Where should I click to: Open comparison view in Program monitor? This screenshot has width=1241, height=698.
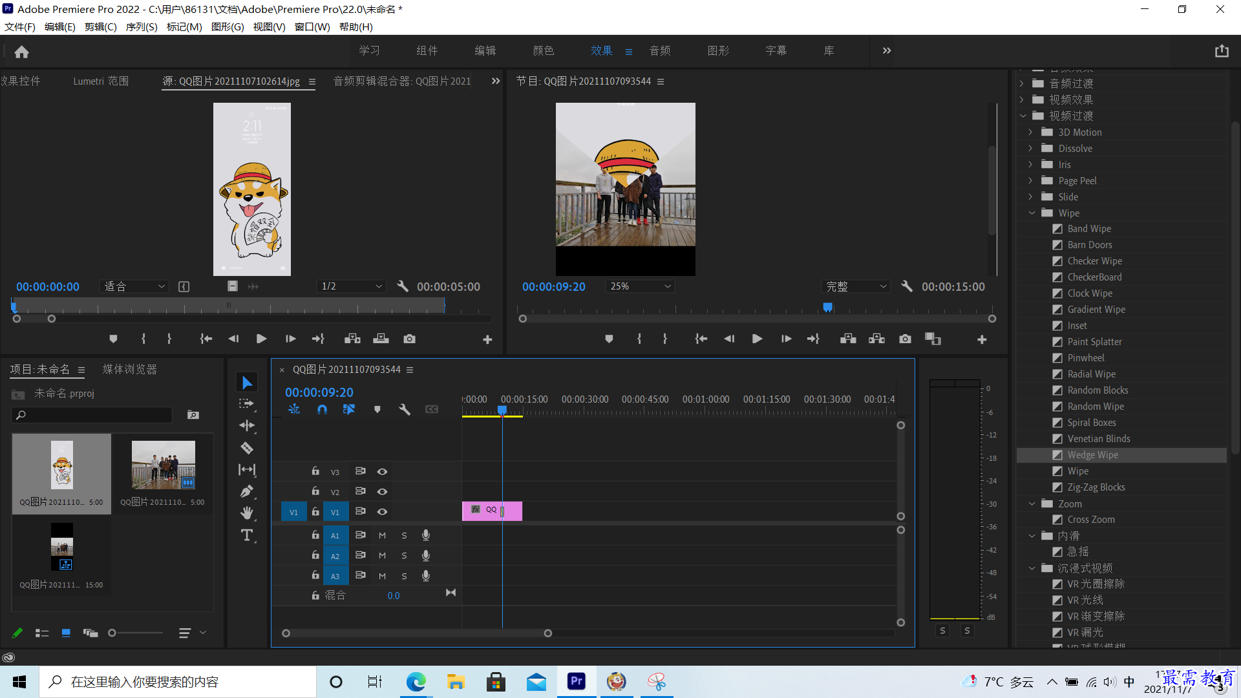click(x=933, y=339)
